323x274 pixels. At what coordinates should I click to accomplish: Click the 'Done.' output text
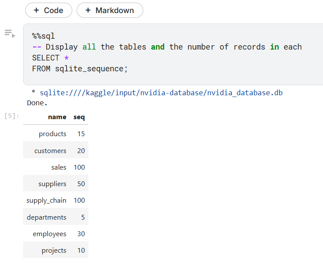pos(37,103)
